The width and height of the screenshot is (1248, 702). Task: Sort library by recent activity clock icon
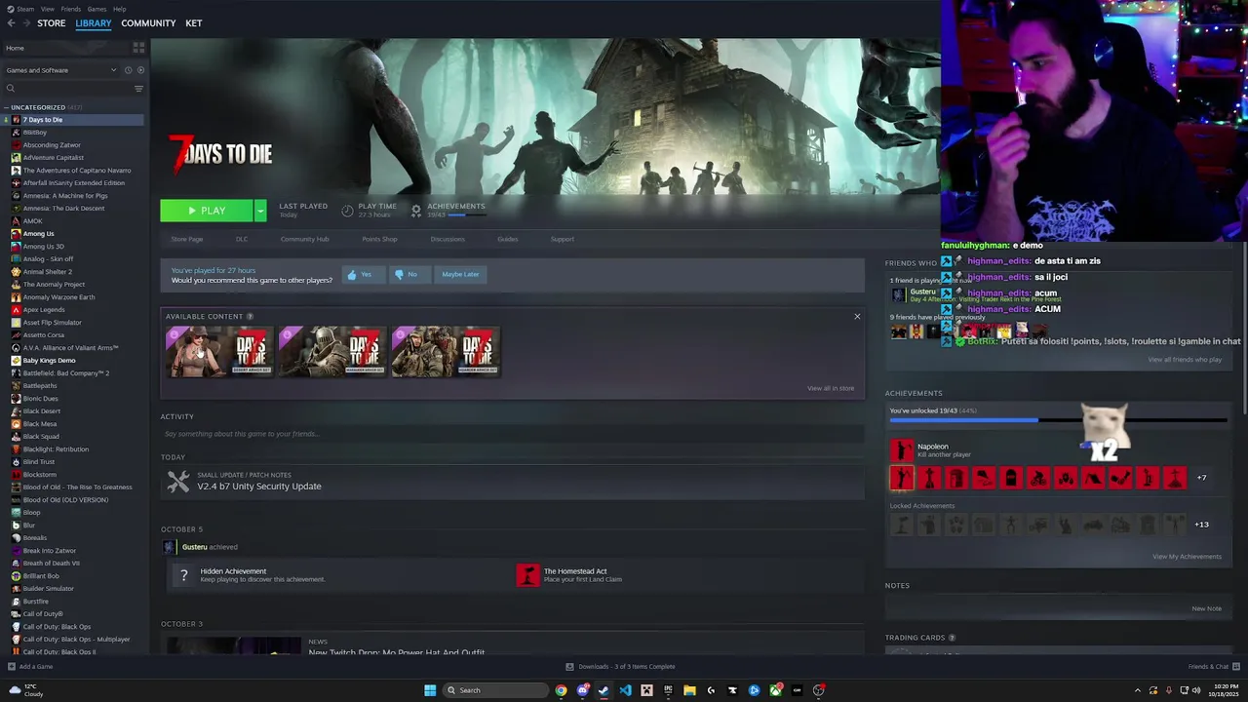pos(128,70)
